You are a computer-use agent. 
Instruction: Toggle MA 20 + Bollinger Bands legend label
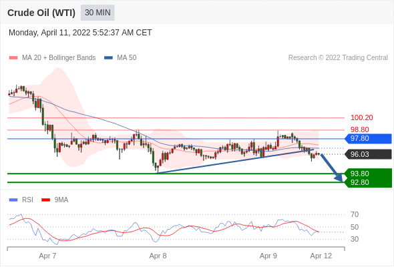(59, 58)
